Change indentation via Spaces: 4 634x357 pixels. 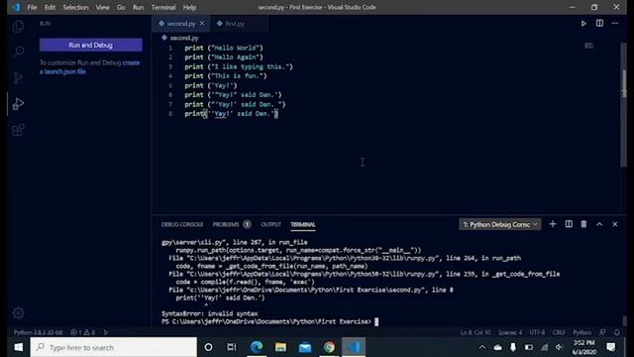510,332
